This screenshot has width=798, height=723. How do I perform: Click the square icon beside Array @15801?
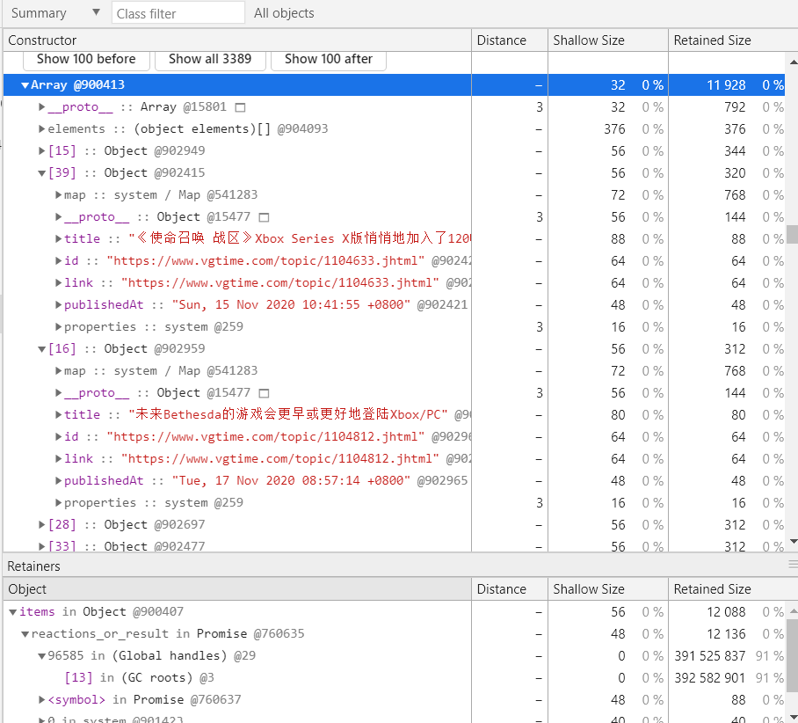click(241, 107)
